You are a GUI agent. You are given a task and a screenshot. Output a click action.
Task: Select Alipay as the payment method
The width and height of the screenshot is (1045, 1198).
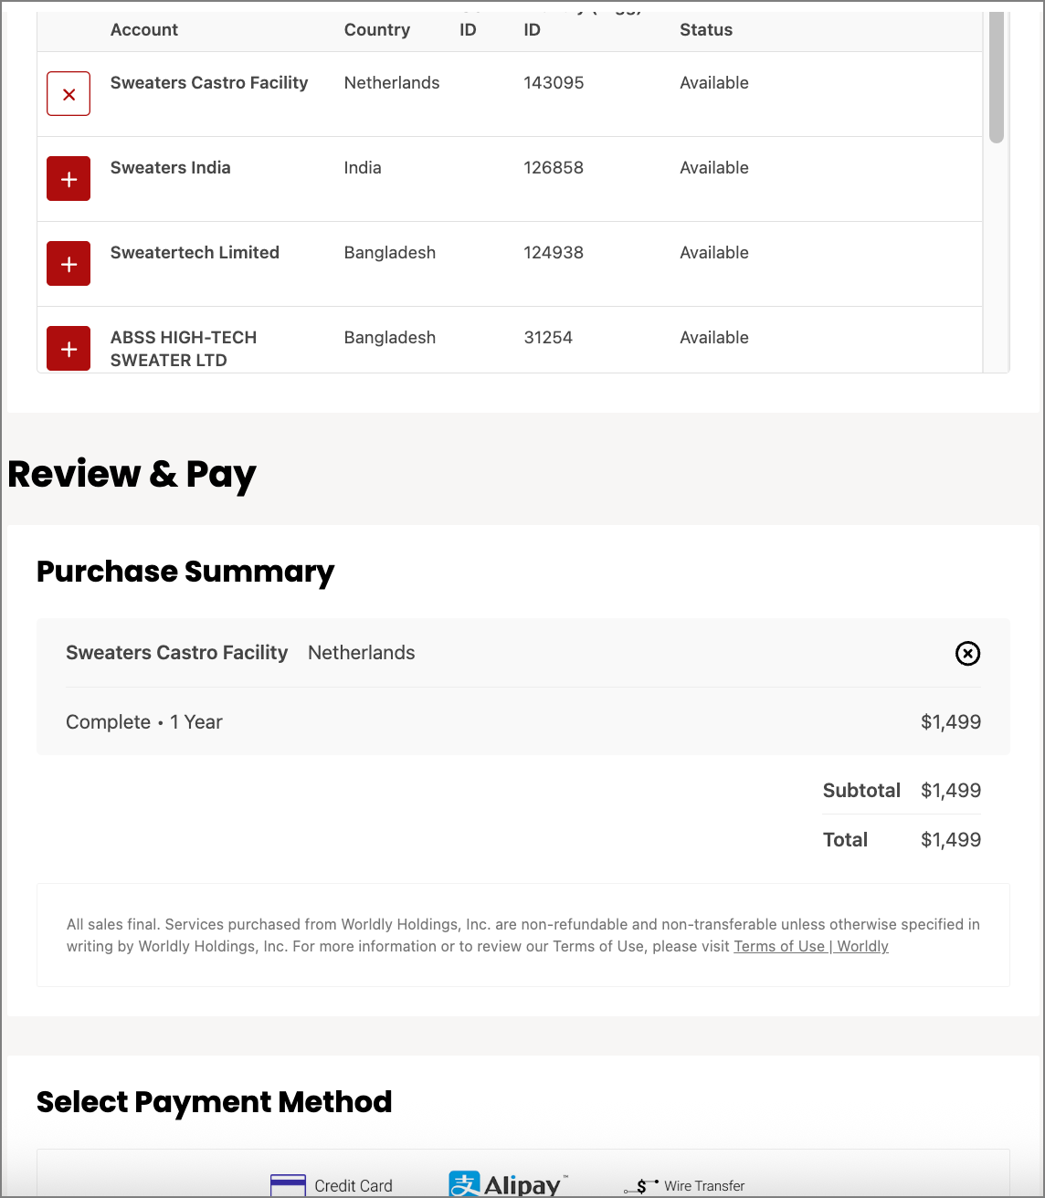tap(509, 1185)
